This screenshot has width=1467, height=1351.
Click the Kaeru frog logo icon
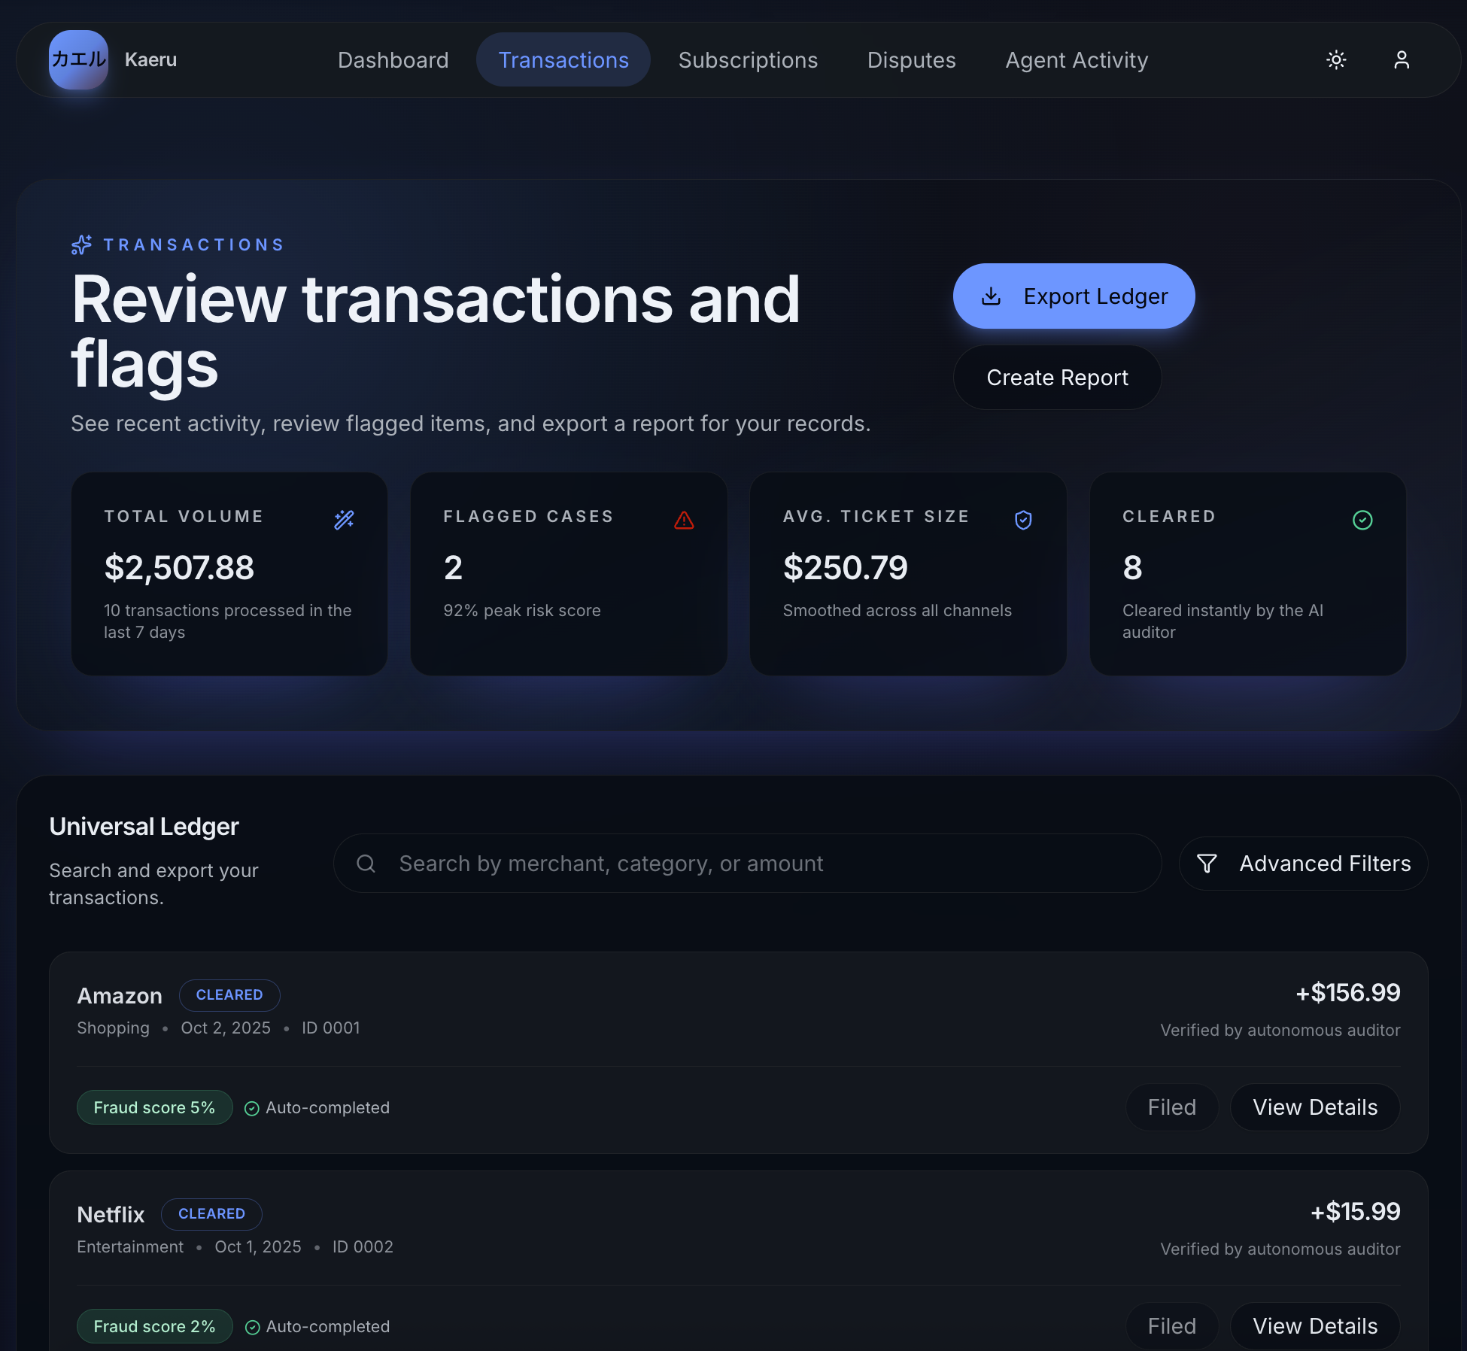[x=78, y=59]
